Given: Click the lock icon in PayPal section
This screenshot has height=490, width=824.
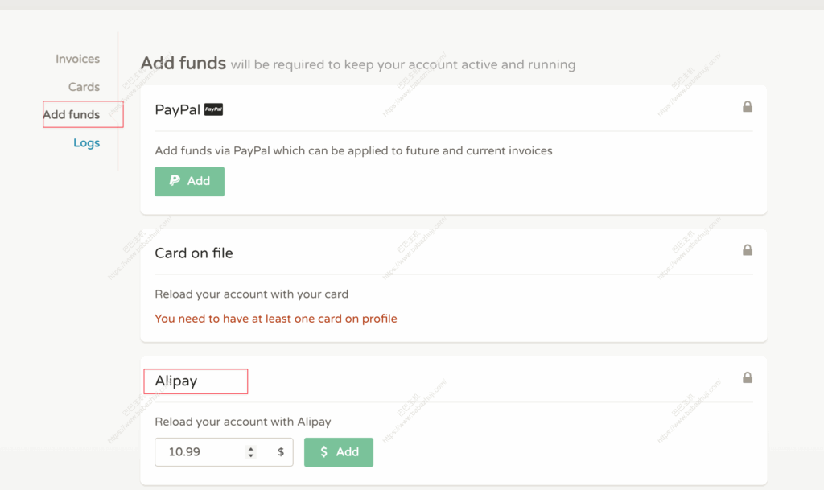Looking at the screenshot, I should click(748, 106).
